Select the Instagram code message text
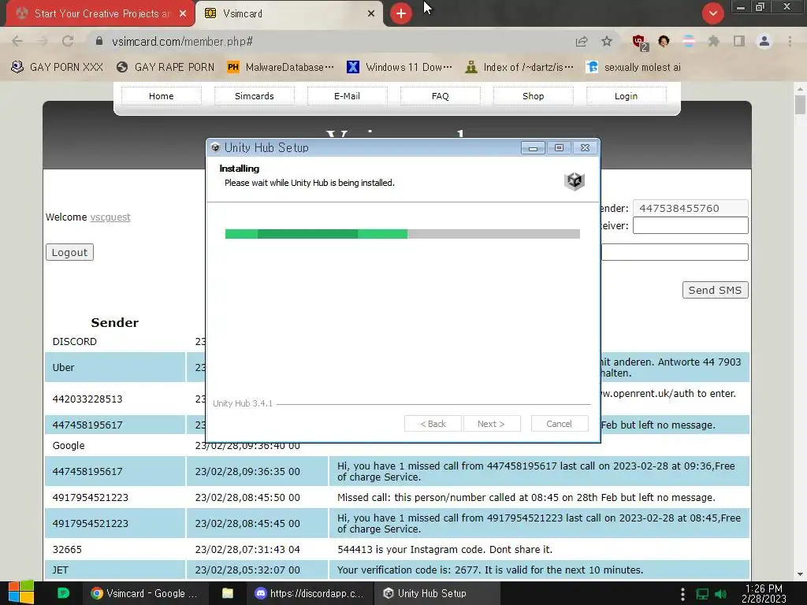Screen dimensions: 807x605 [444, 549]
